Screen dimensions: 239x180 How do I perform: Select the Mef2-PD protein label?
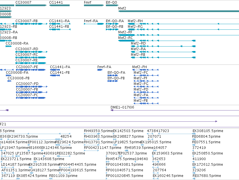pos(141,90)
